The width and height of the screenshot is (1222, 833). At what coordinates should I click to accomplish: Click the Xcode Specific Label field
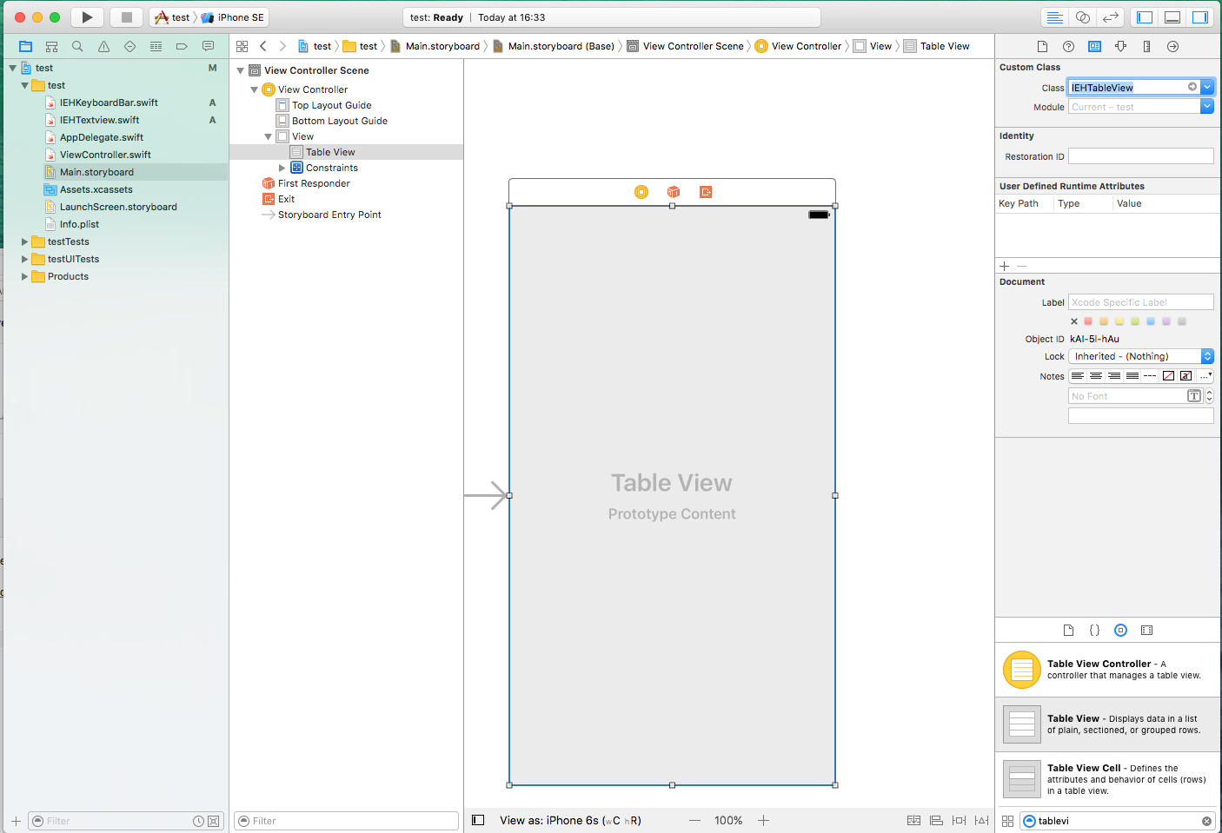point(1141,302)
